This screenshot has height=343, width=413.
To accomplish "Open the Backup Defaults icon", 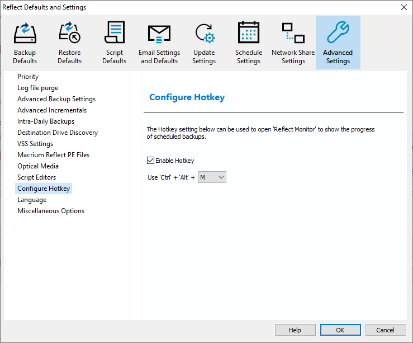I will (25, 34).
